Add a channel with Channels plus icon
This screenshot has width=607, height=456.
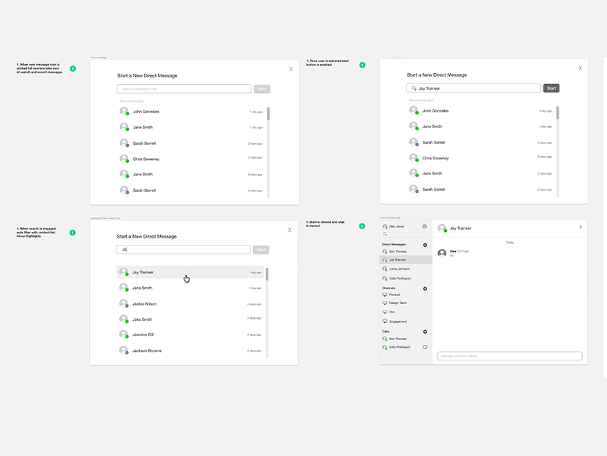click(425, 288)
